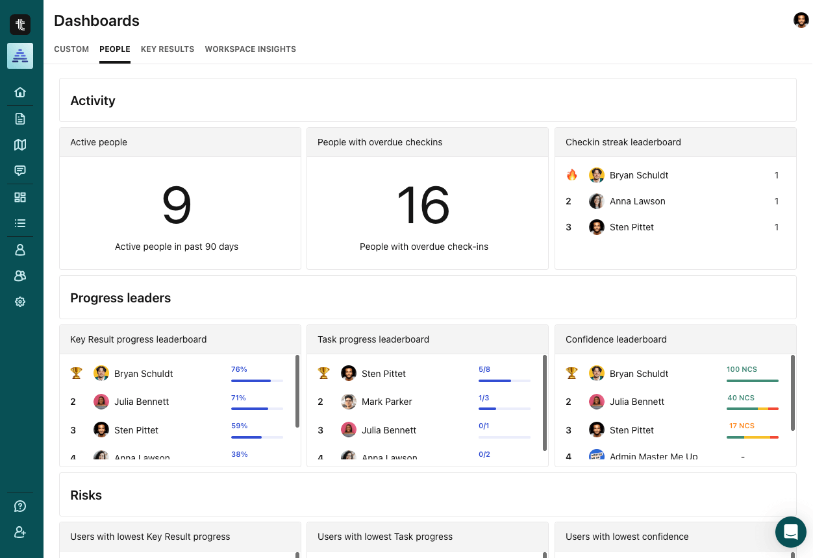Click the document page icon in sidebar
This screenshot has width=813, height=558.
pos(20,119)
